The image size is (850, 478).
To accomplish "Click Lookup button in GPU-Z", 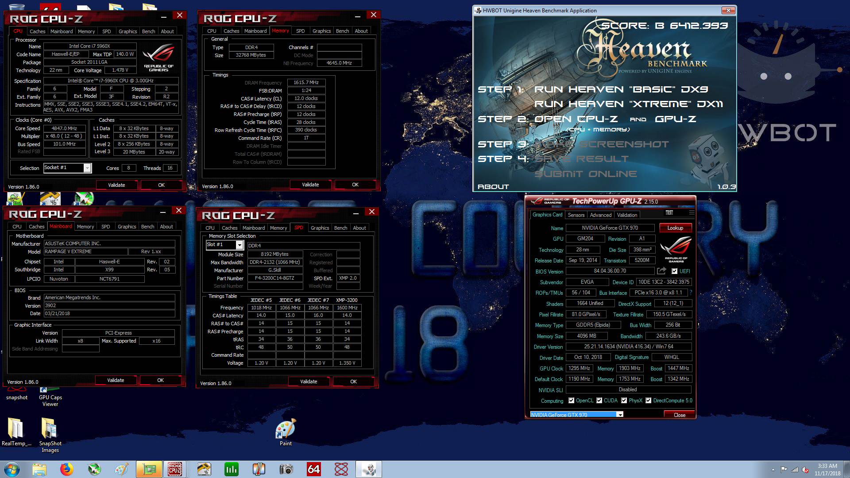I will 675,228.
